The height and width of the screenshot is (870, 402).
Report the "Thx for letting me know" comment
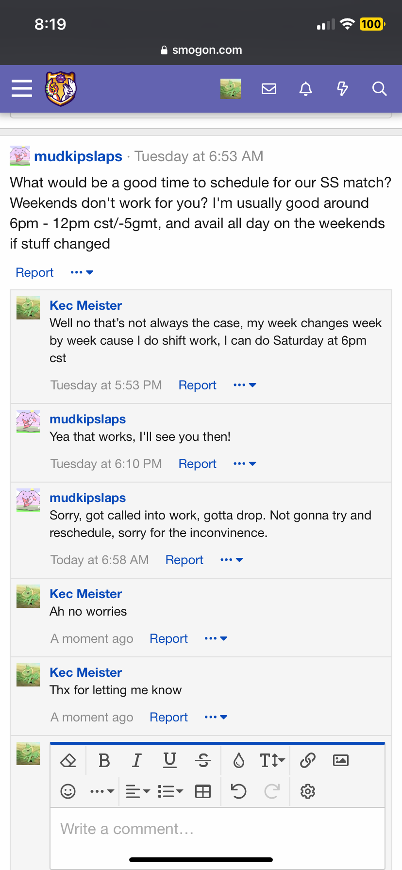point(168,717)
